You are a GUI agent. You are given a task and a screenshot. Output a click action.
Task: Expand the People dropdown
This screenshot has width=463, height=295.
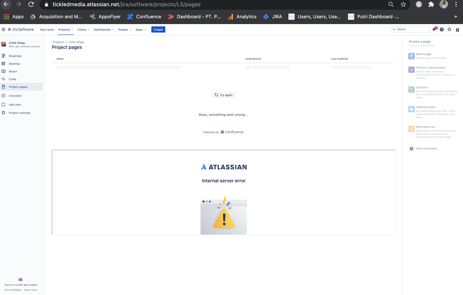(125, 30)
